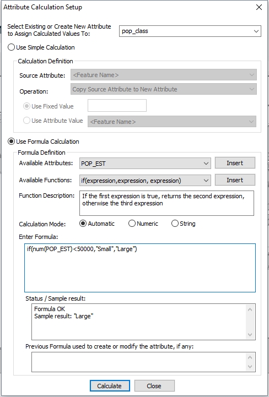The height and width of the screenshot is (397, 269).
Task: Click the Status box scroll down arrow
Action: click(x=250, y=334)
